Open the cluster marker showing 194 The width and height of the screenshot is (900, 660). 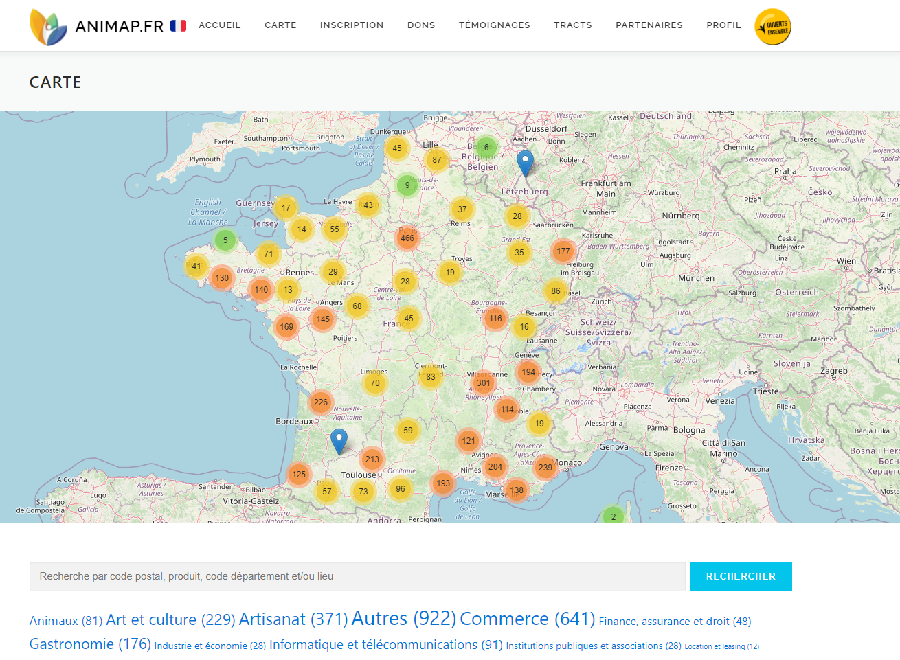(x=528, y=372)
